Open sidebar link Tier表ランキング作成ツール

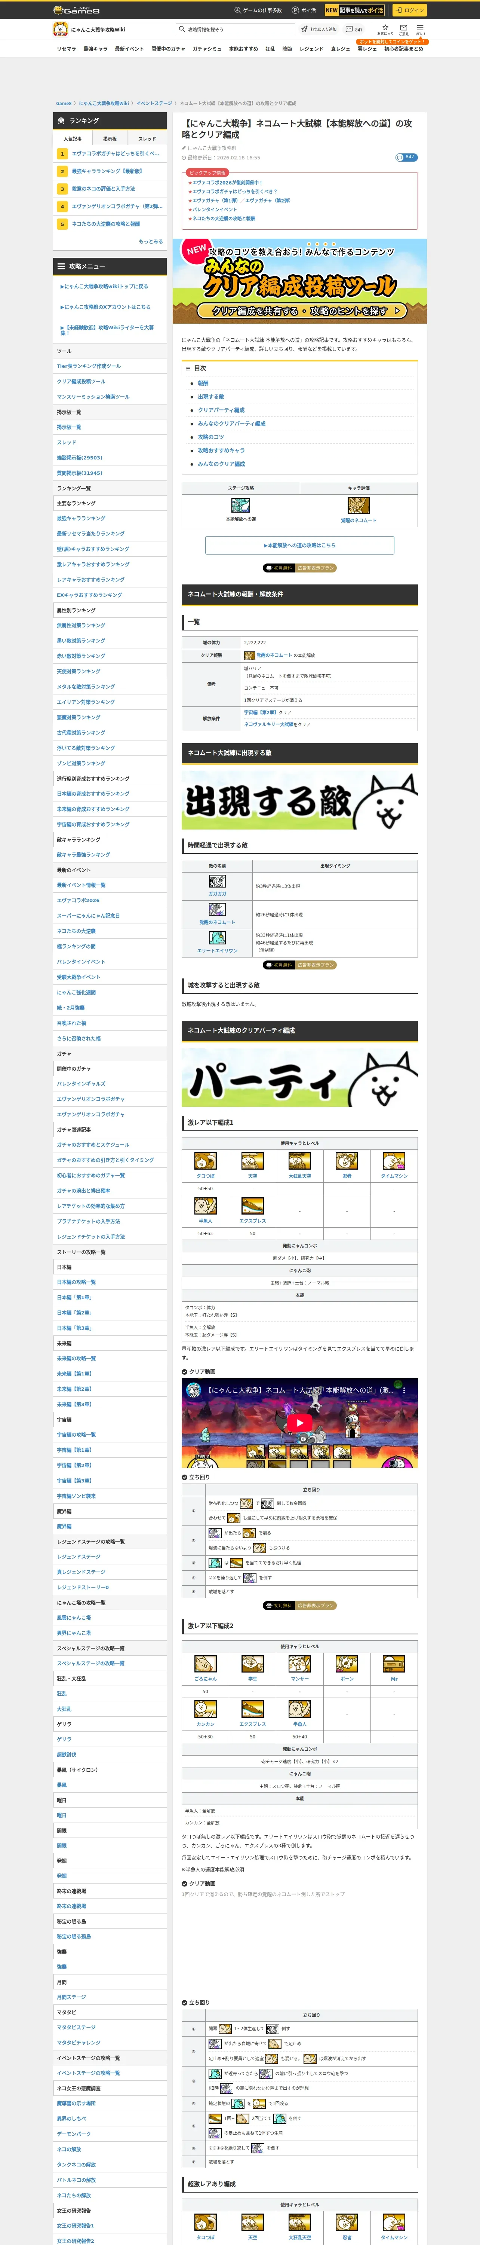tap(89, 366)
